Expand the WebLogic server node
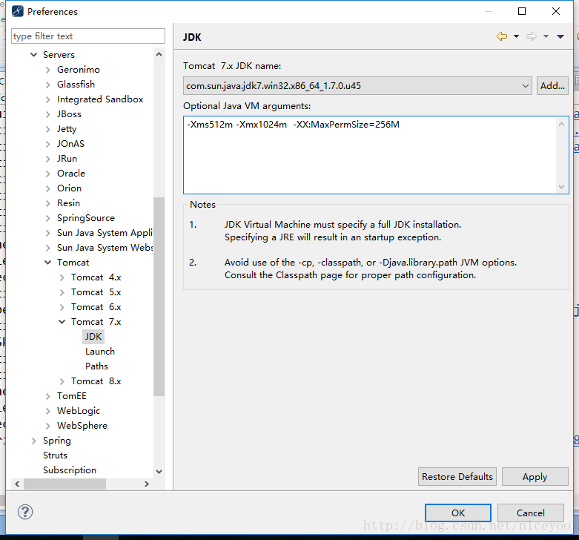 pyautogui.click(x=47, y=411)
